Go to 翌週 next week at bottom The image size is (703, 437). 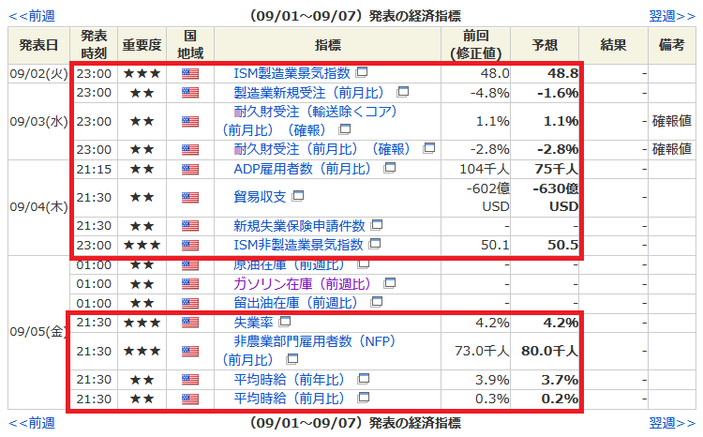(x=672, y=423)
